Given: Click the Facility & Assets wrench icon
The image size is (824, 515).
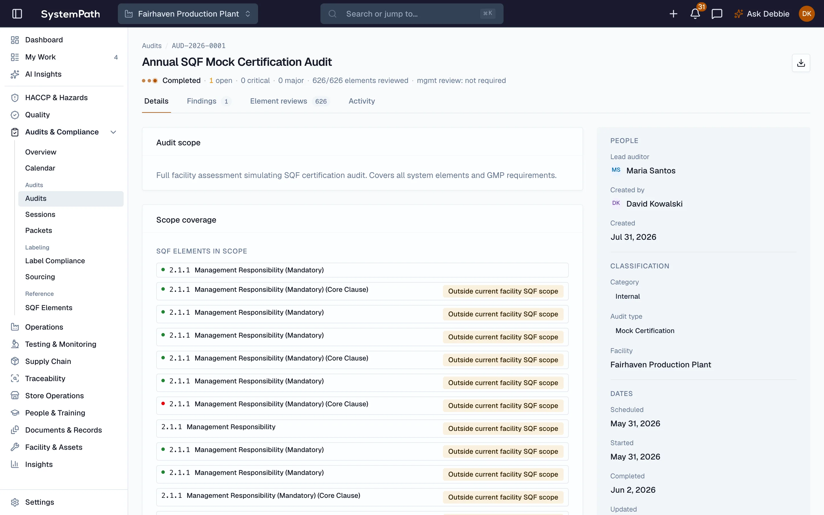Looking at the screenshot, I should coord(15,447).
